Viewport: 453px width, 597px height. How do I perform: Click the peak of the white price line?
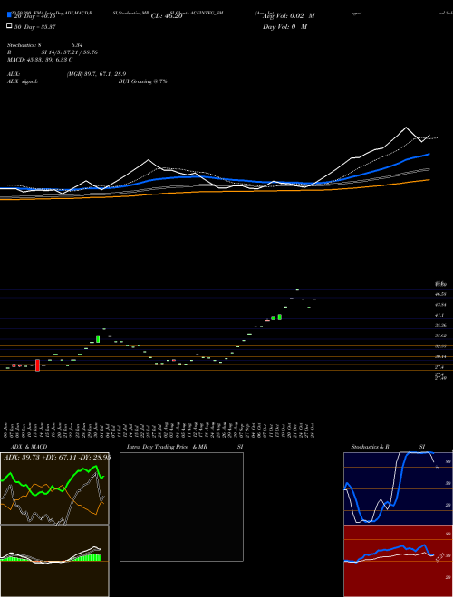406,128
